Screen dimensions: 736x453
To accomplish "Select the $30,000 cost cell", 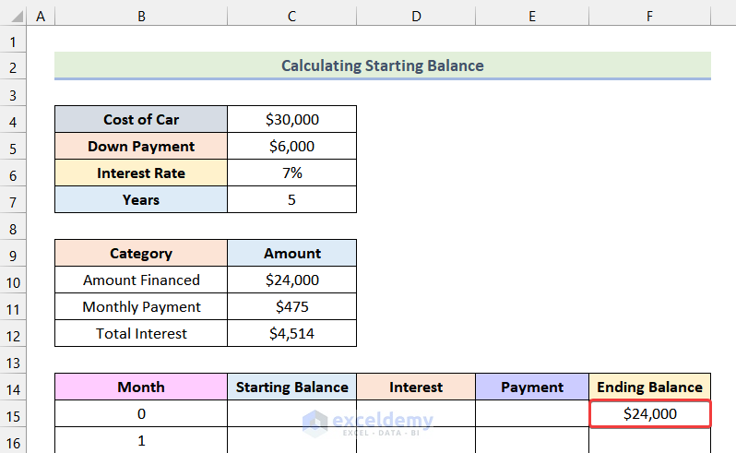I will 292,119.
